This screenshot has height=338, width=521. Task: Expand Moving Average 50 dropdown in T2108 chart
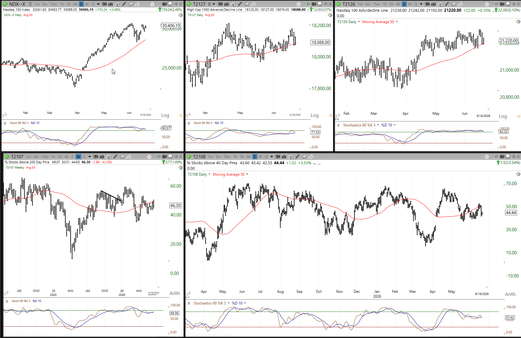(247, 174)
